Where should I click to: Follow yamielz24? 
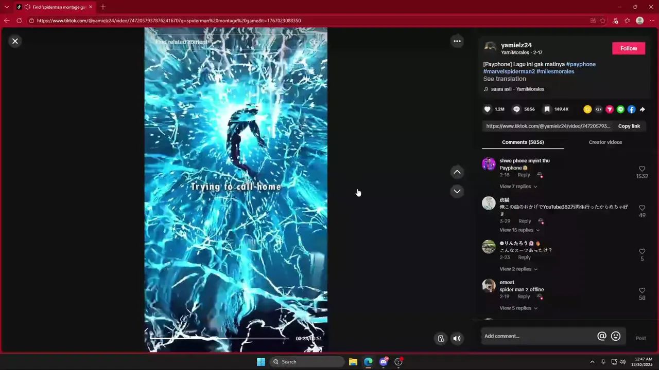pos(629,48)
